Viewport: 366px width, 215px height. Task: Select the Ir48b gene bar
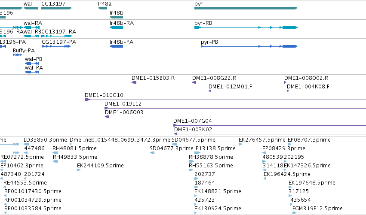(116, 17)
